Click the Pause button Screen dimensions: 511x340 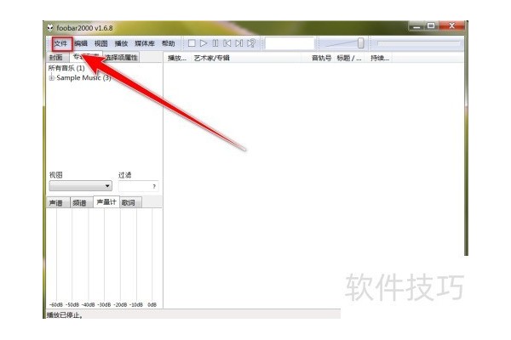215,43
